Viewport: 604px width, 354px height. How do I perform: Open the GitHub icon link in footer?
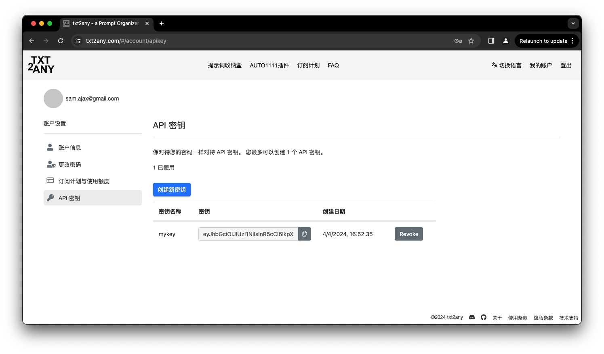[x=484, y=317]
